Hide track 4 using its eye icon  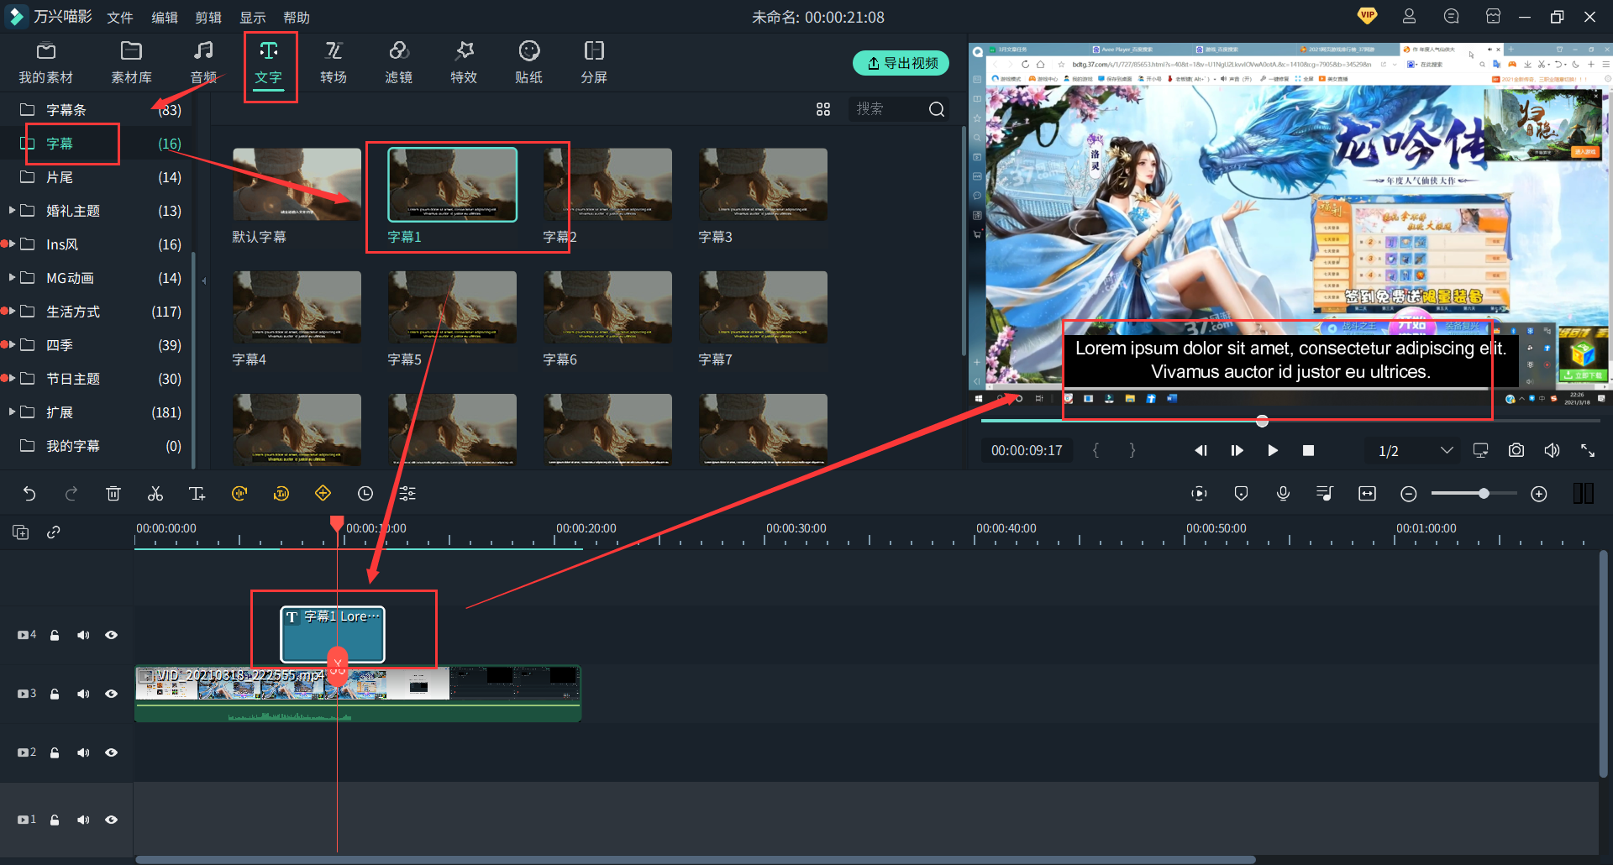pyautogui.click(x=111, y=636)
